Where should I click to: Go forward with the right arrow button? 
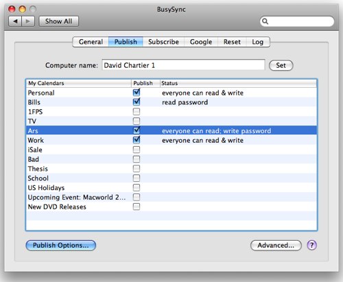coord(28,21)
